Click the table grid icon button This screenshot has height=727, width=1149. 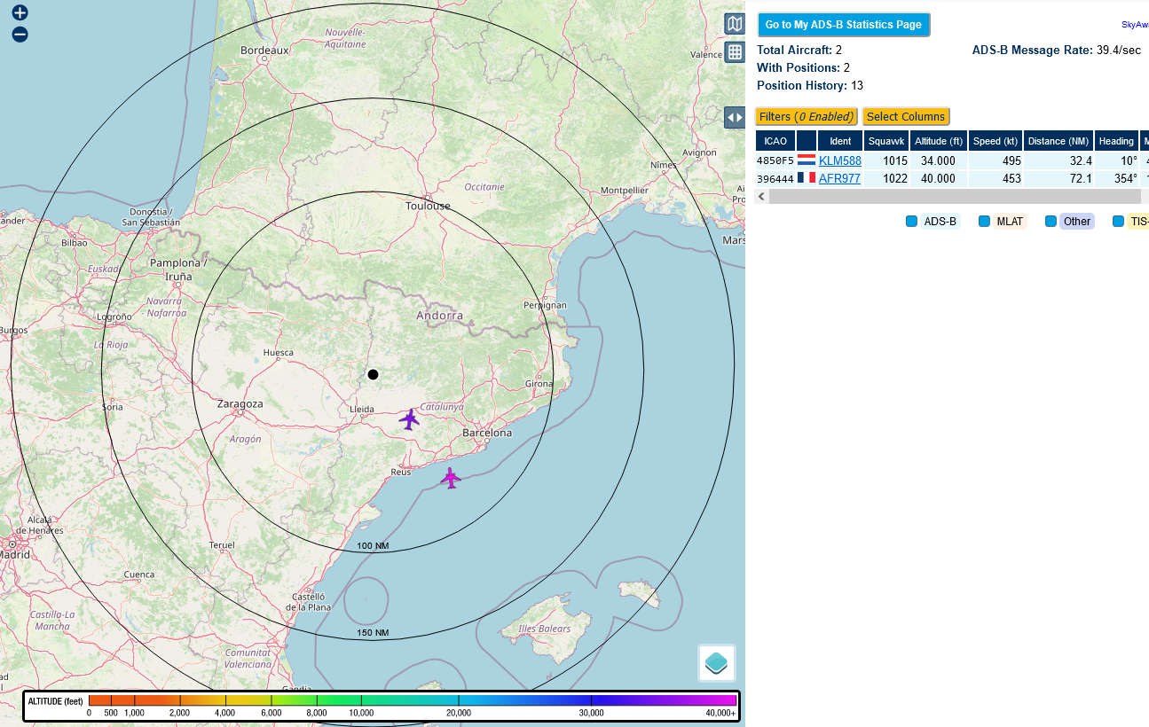point(734,52)
